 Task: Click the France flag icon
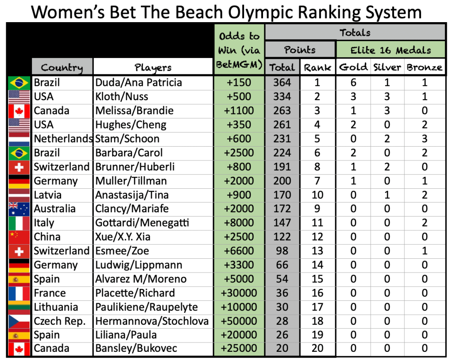click(x=19, y=293)
